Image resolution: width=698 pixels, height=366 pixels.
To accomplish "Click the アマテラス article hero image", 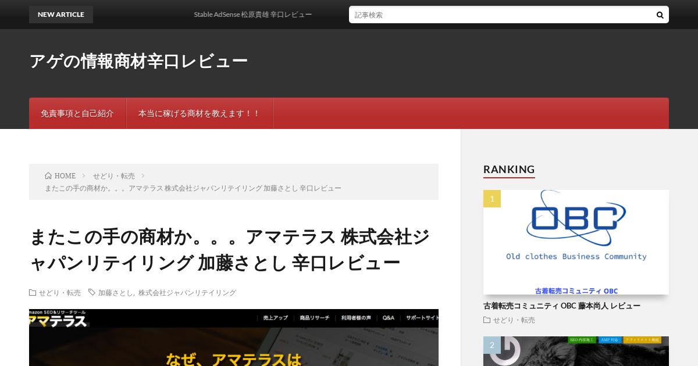I will tap(234, 338).
